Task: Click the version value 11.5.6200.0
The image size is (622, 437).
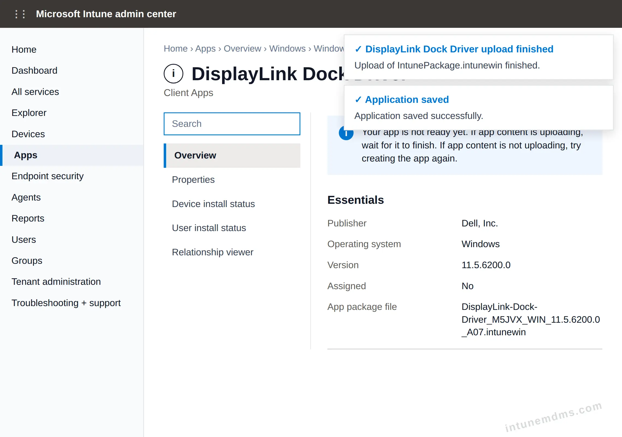Action: (x=486, y=265)
